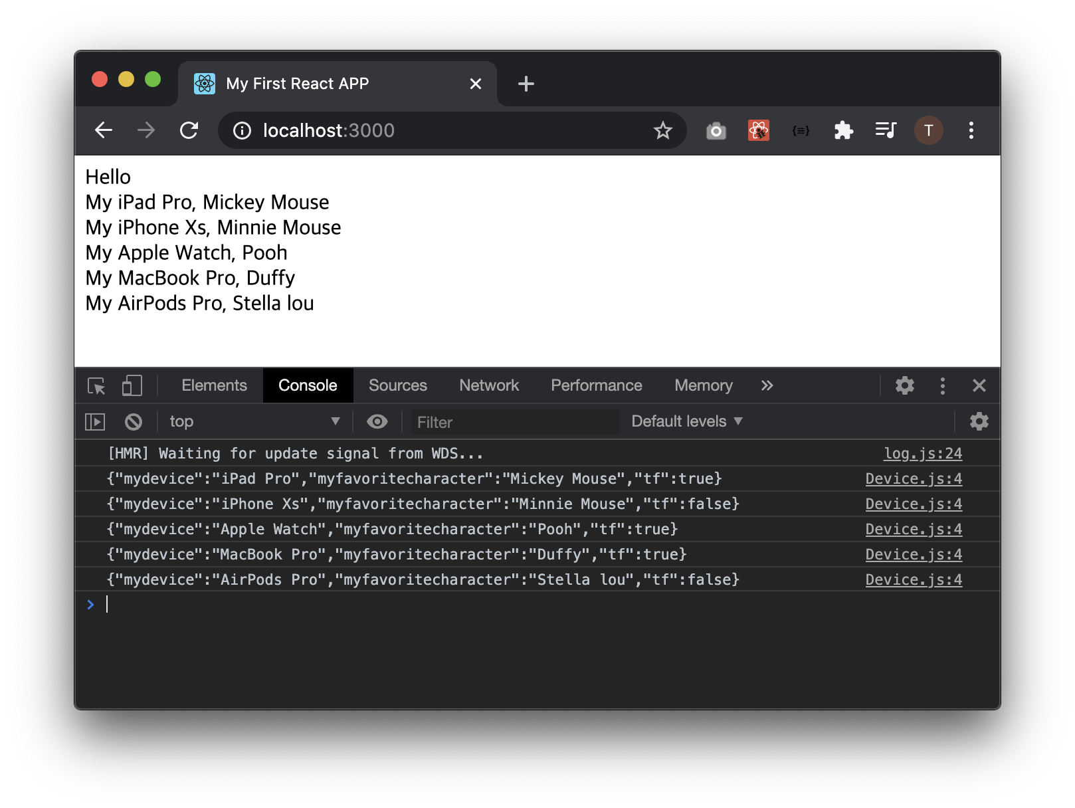Viewport: 1075px width, 808px height.
Task: Open the curly-braces JSON extension
Action: pos(801,130)
